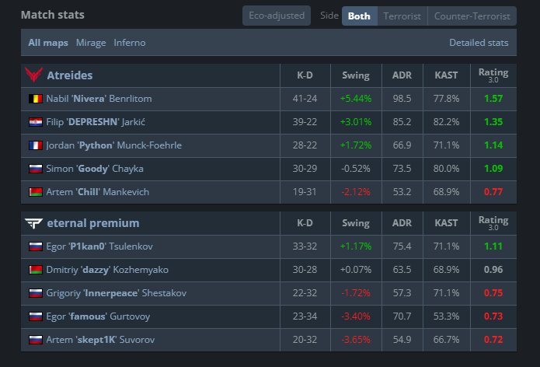Click Python's 1.14 rating value
The height and width of the screenshot is (367, 540).
[x=493, y=145]
